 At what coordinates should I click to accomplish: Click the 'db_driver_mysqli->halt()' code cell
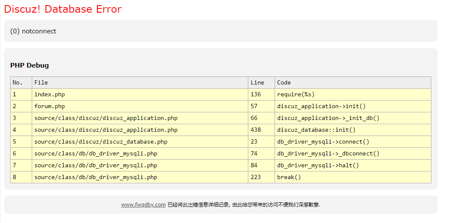pos(353,166)
